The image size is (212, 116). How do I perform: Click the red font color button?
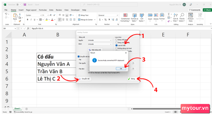52,20
